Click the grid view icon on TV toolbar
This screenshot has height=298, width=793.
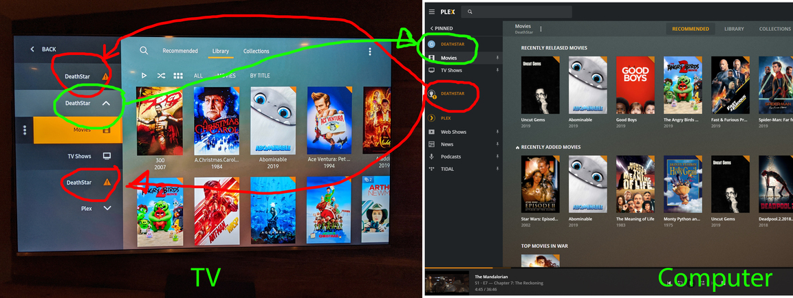click(x=178, y=76)
